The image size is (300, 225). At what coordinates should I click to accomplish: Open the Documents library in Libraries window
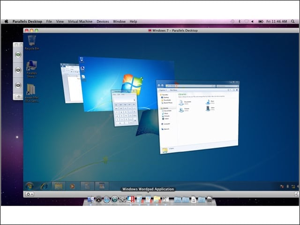[185, 103]
